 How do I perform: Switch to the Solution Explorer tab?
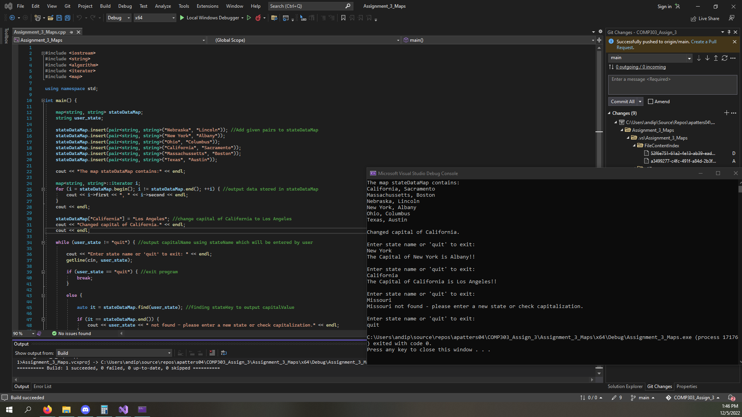625,386
